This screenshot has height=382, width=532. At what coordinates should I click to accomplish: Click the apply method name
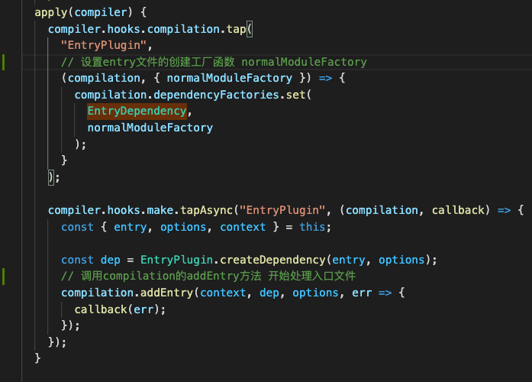point(51,13)
